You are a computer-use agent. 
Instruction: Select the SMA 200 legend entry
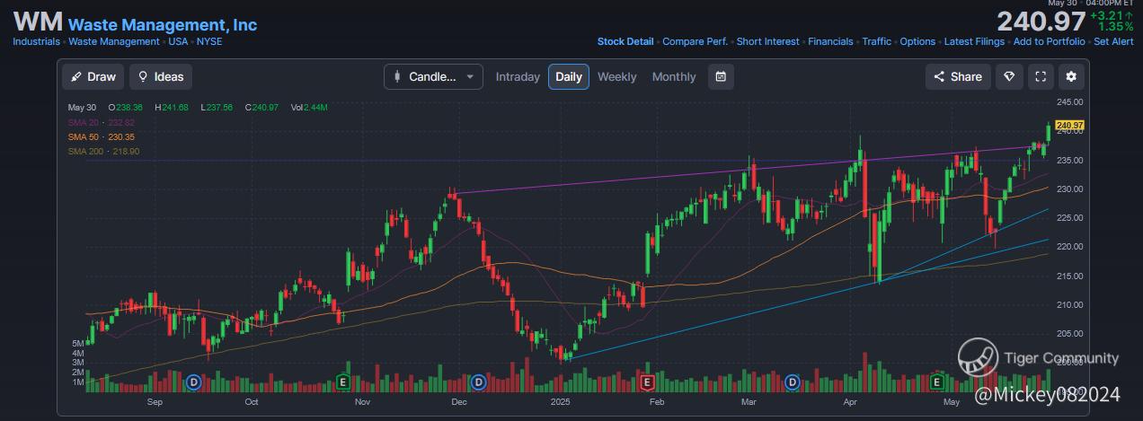103,152
